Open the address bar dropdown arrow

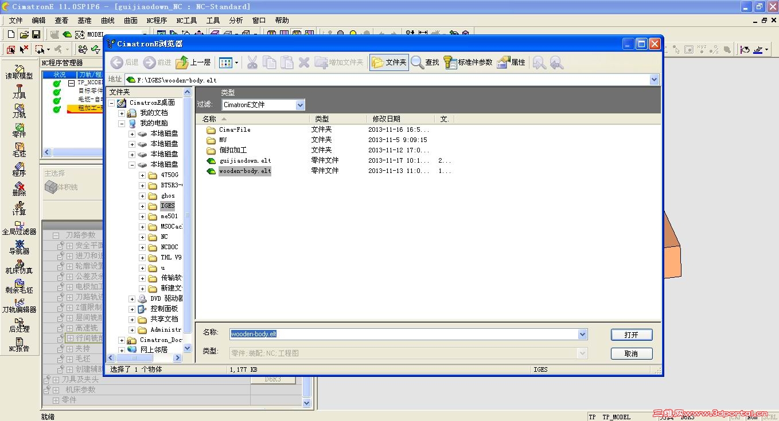click(x=655, y=80)
